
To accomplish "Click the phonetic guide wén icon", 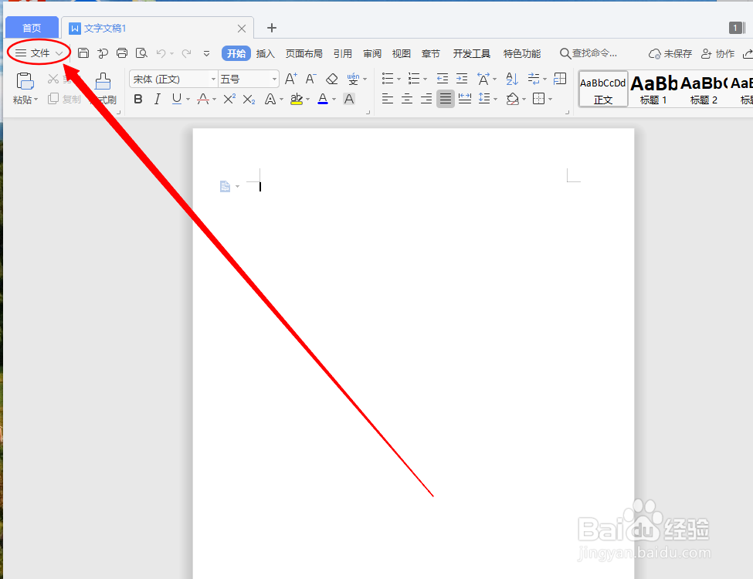I will click(x=353, y=79).
